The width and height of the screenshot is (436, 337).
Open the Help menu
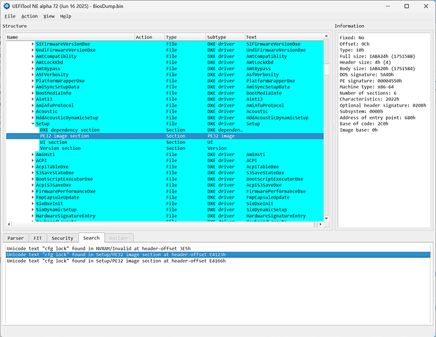[x=66, y=16]
